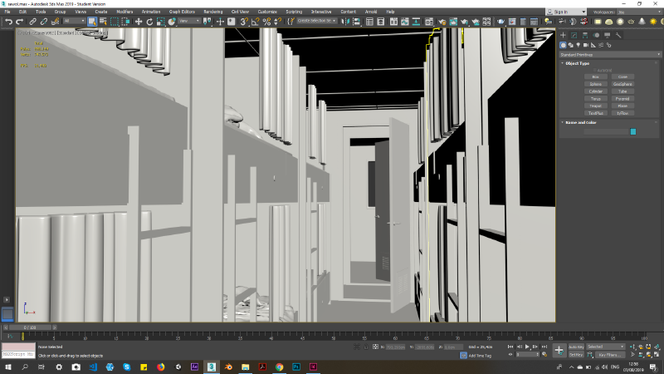Open the Utilities panel wrench icon
Image resolution: width=664 pixels, height=374 pixels.
tap(618, 36)
